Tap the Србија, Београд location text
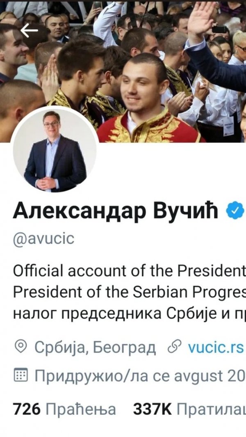The height and width of the screenshot is (437, 246). pos(95,347)
